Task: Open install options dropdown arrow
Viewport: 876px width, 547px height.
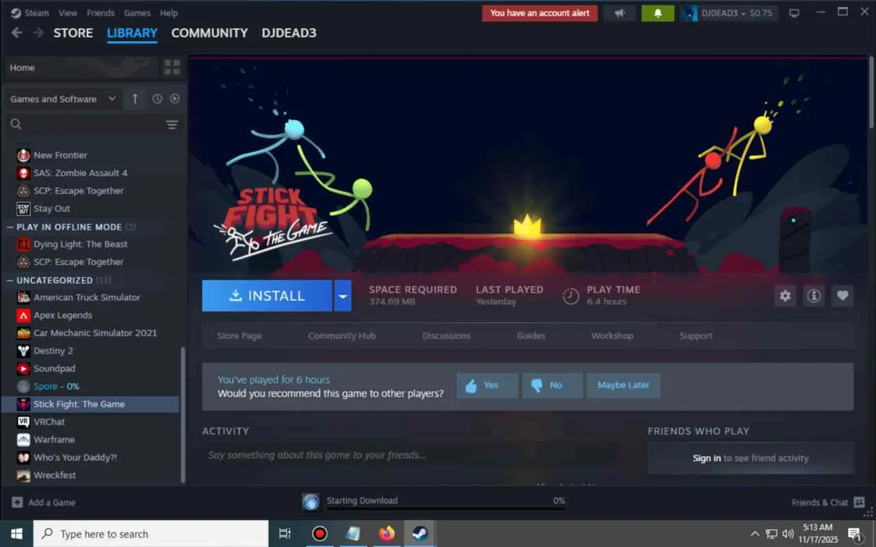Action: [x=343, y=296]
